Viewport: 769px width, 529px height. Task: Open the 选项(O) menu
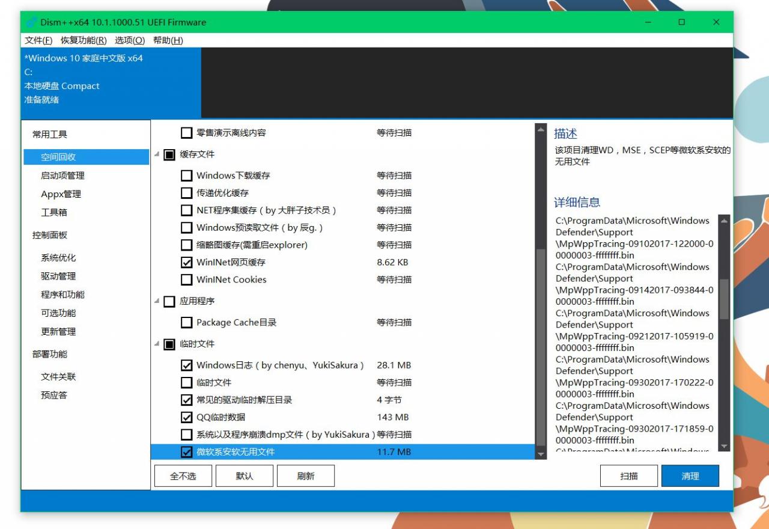coord(130,40)
